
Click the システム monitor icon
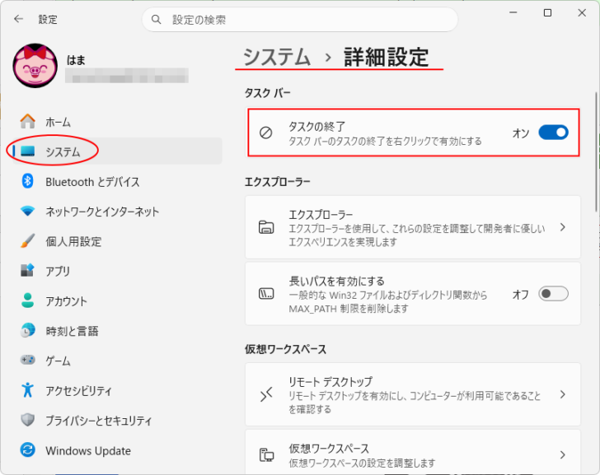point(27,151)
